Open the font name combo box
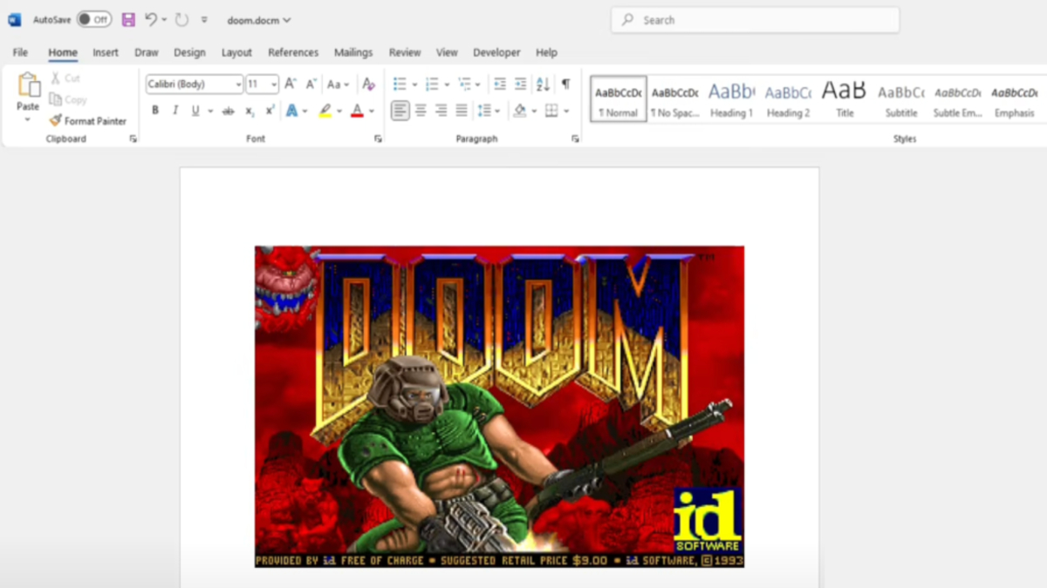The image size is (1047, 588). tap(195, 84)
